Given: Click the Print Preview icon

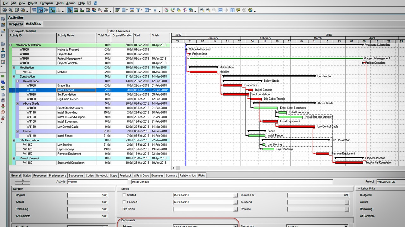Looking at the screenshot, I should point(10,10).
